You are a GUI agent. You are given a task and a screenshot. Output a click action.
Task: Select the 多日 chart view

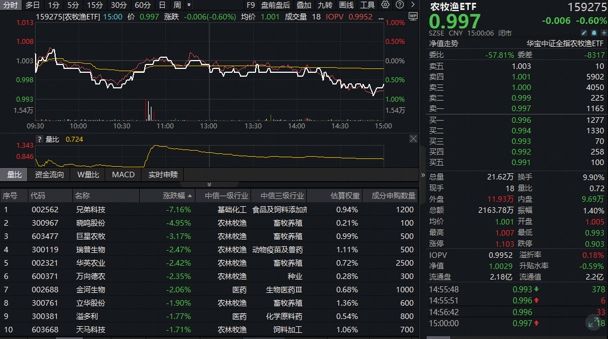tap(32, 5)
